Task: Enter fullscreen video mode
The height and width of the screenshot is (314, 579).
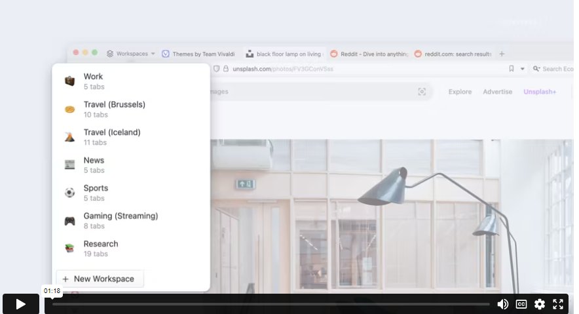Action: pyautogui.click(x=558, y=304)
